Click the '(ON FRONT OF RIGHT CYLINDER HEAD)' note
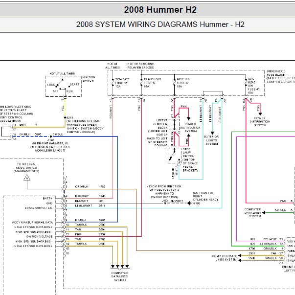 205,196
